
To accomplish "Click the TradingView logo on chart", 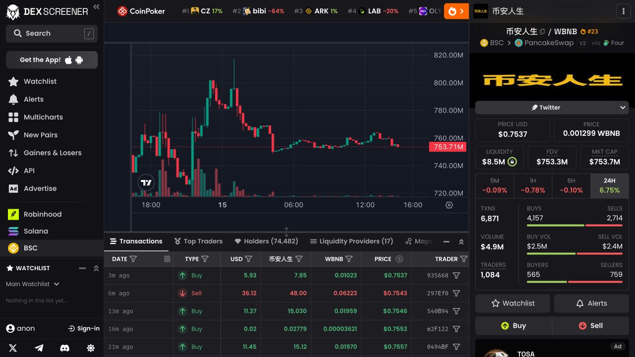I will 146,182.
